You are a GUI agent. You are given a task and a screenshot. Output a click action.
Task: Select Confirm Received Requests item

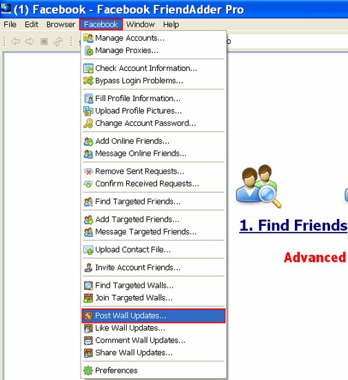(x=154, y=184)
